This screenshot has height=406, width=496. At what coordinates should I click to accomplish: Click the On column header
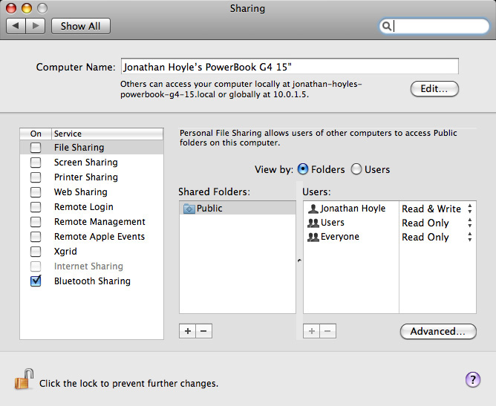coord(36,134)
